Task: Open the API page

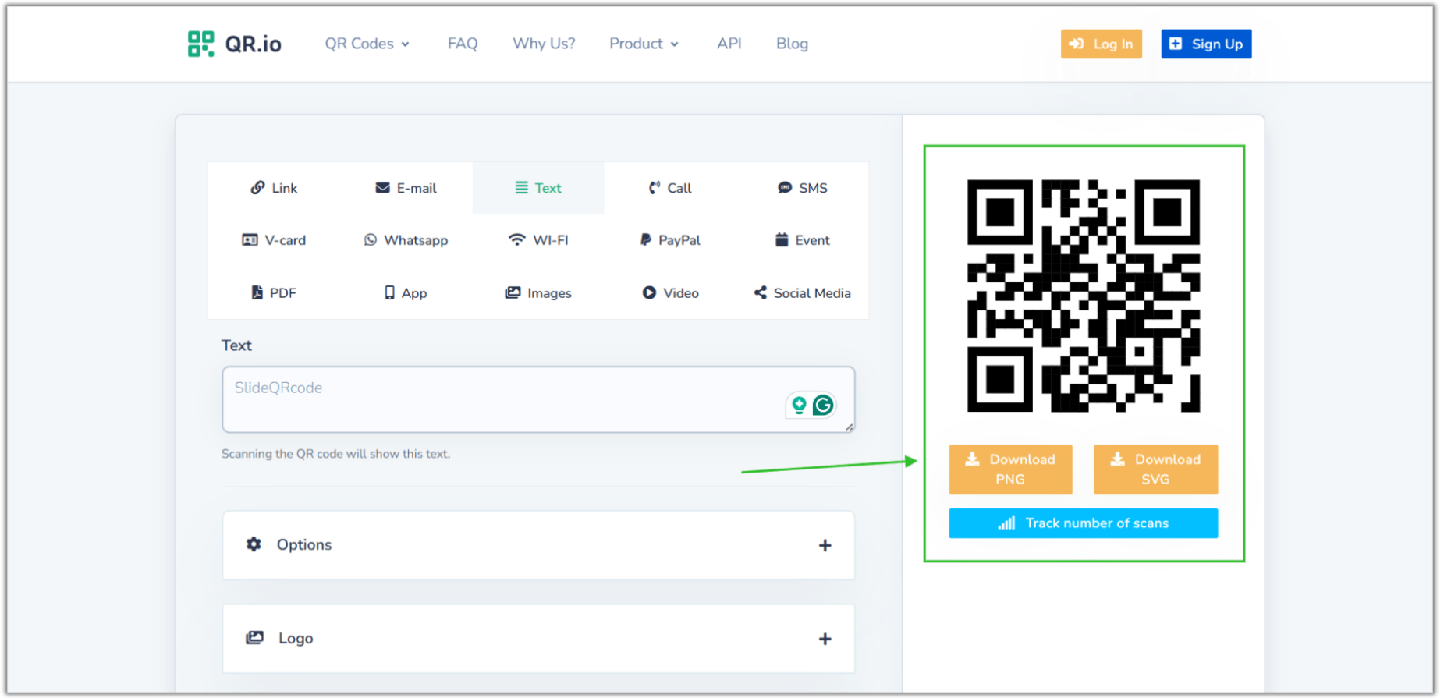Action: [729, 44]
